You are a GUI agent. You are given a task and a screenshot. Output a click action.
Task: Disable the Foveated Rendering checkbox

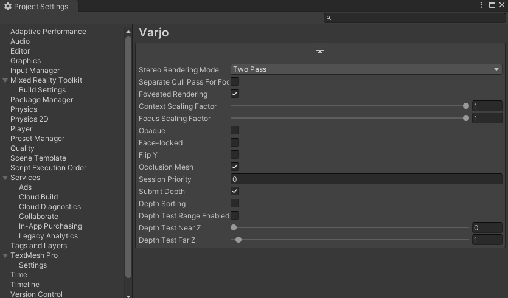(235, 94)
